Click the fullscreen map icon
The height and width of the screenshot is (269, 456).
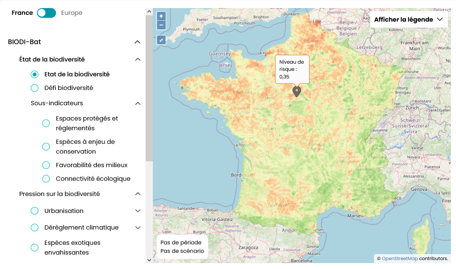click(x=161, y=40)
